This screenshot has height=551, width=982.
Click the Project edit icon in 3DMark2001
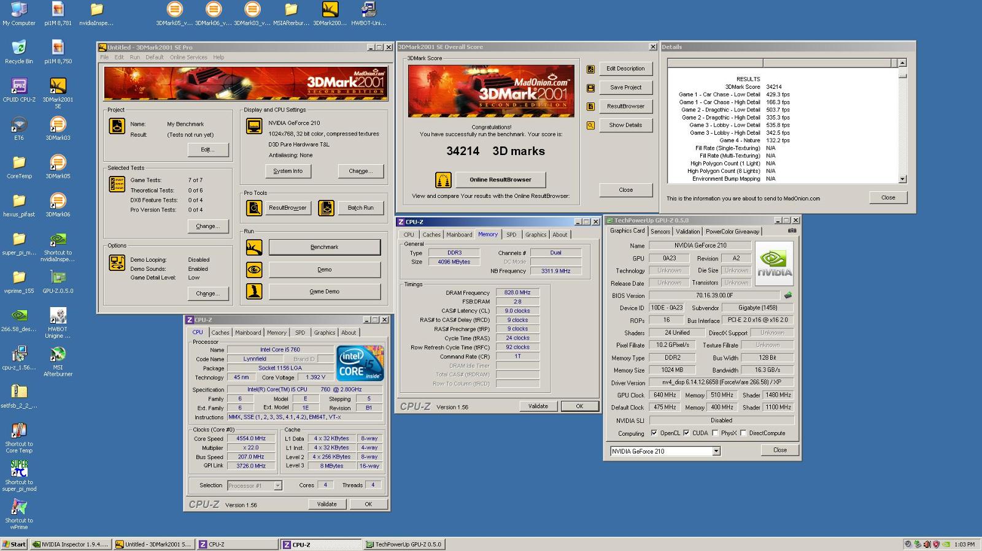click(x=117, y=126)
